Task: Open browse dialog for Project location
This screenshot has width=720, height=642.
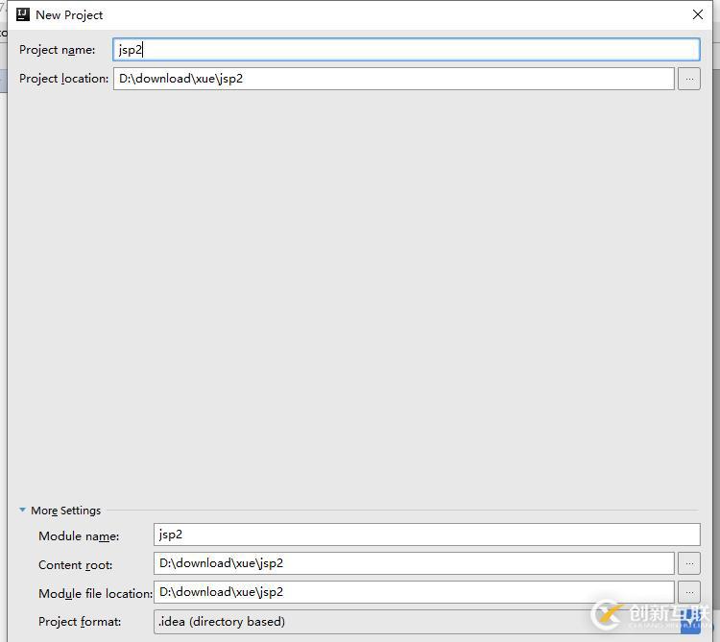Action: (x=688, y=79)
